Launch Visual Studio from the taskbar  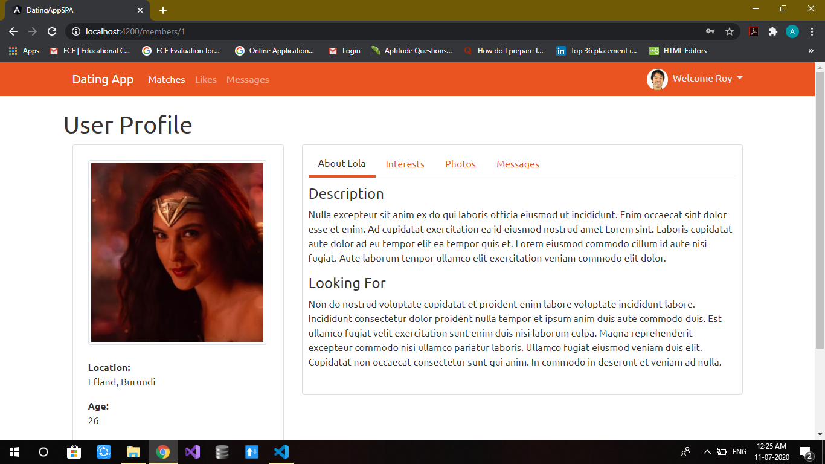coord(192,452)
